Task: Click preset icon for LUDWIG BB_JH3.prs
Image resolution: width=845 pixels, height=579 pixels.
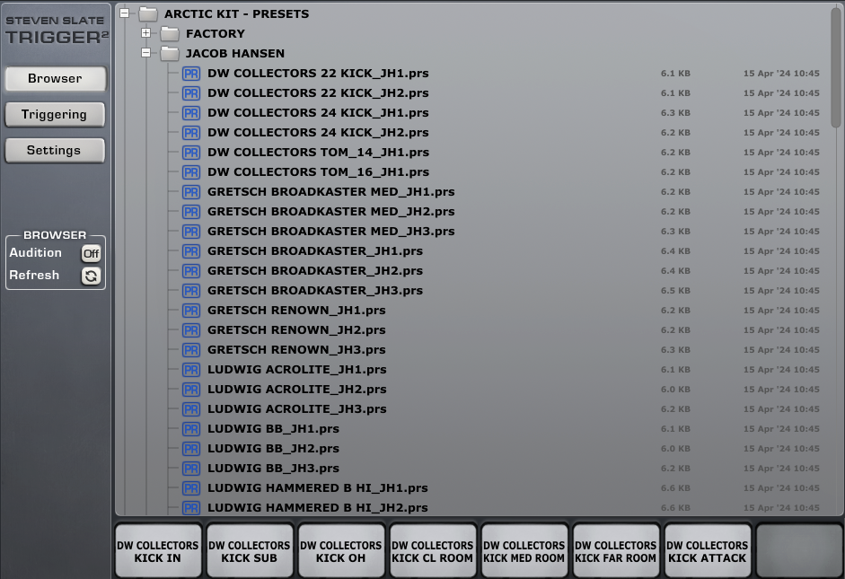Action: click(190, 469)
